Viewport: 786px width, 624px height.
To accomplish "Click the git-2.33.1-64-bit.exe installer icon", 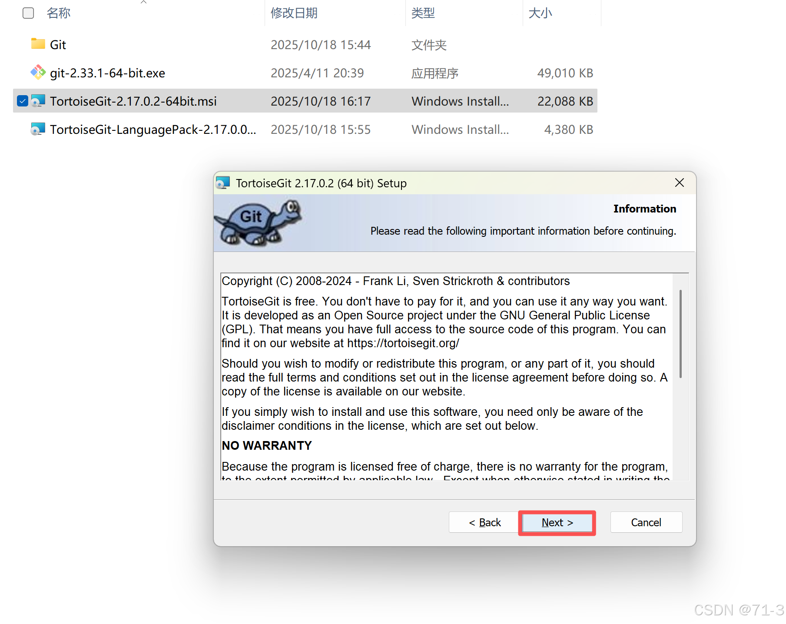I will pyautogui.click(x=38, y=73).
